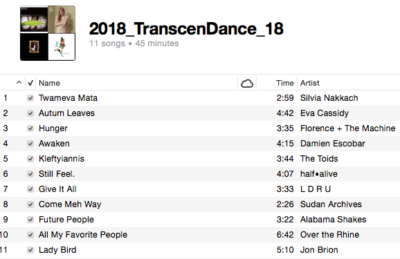400x259 pixels.
Task: Select the song Autum Leaves
Action: (200, 113)
